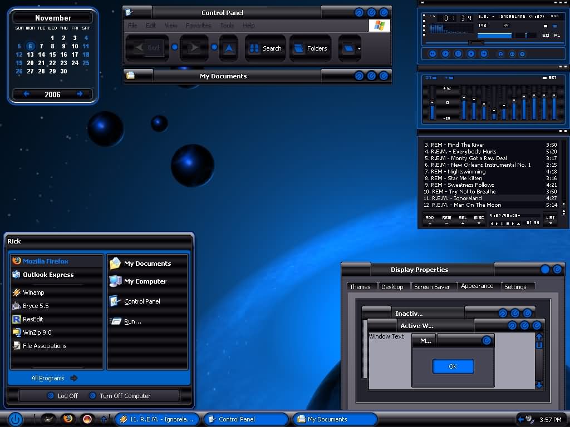
Task: Click Winamp previous track button in main player
Action: point(432,54)
